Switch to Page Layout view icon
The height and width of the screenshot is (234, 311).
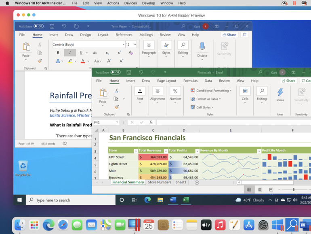click(260, 189)
